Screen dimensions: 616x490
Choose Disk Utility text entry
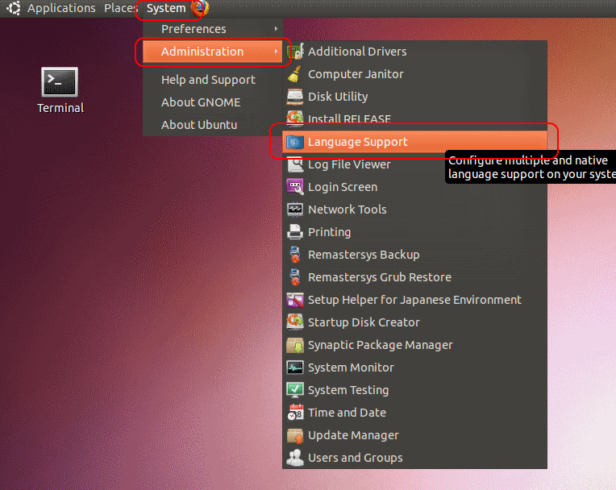338,97
